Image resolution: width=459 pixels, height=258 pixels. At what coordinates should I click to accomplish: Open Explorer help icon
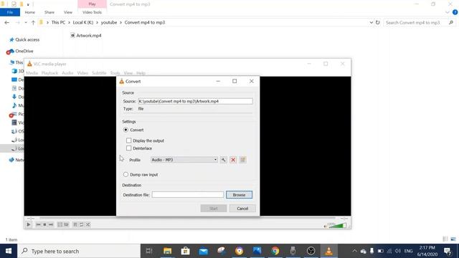pyautogui.click(x=455, y=12)
